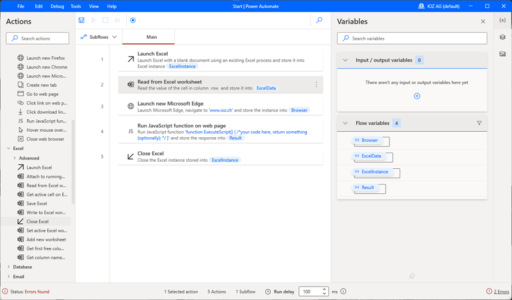Open the Debug menu
The width and height of the screenshot is (512, 300).
pos(57,6)
